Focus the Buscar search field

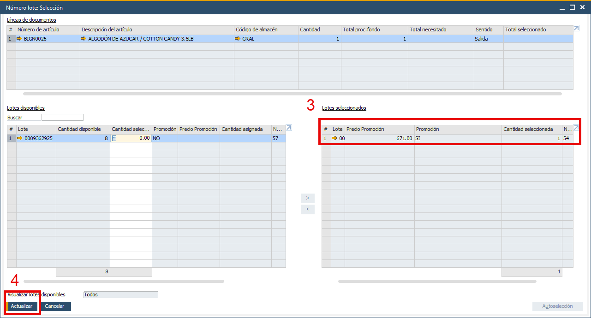click(63, 118)
